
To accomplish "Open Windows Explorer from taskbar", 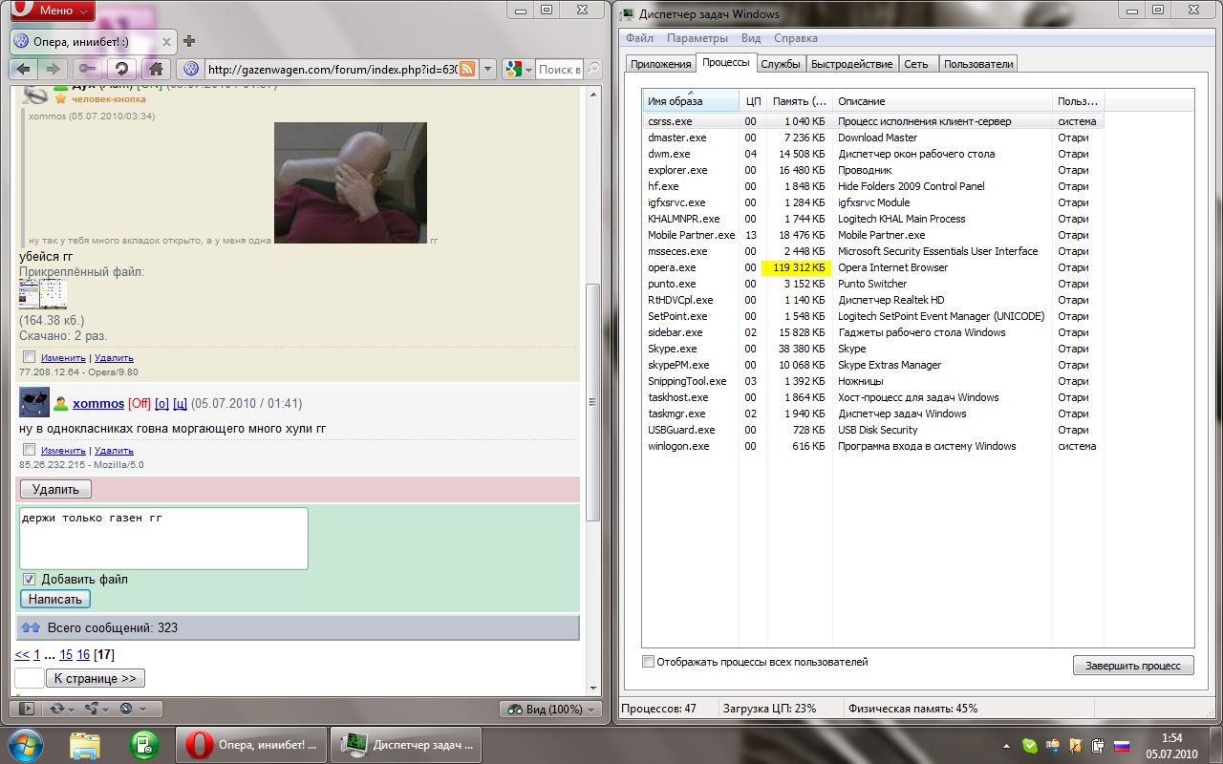I will click(x=84, y=744).
